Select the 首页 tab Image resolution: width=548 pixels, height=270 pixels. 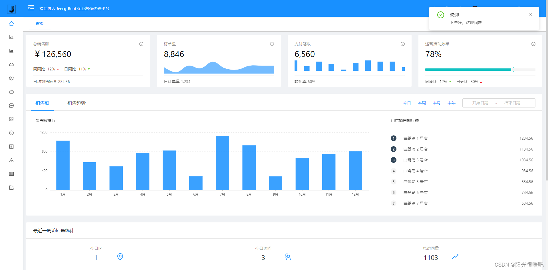(40, 23)
